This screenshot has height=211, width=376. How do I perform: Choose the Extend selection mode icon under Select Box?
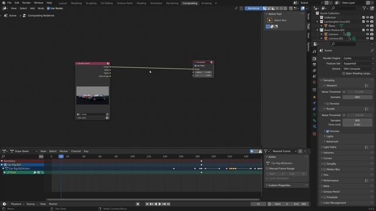click(272, 26)
